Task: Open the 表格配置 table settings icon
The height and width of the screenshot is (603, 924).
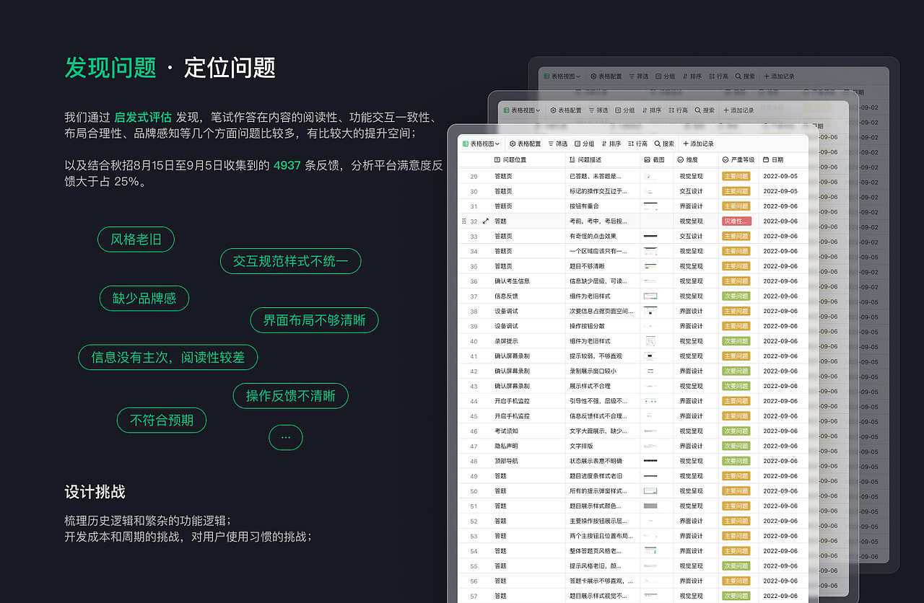Action: click(x=513, y=144)
